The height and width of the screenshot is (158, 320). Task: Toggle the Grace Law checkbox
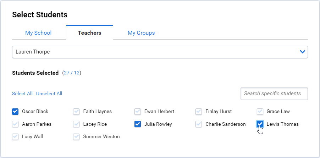click(x=260, y=112)
